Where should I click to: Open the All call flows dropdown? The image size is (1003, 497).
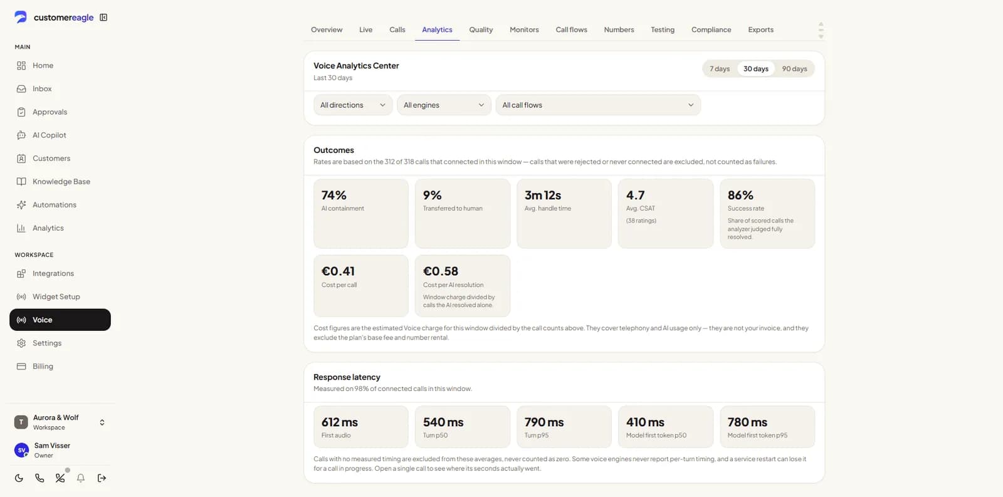(x=598, y=105)
